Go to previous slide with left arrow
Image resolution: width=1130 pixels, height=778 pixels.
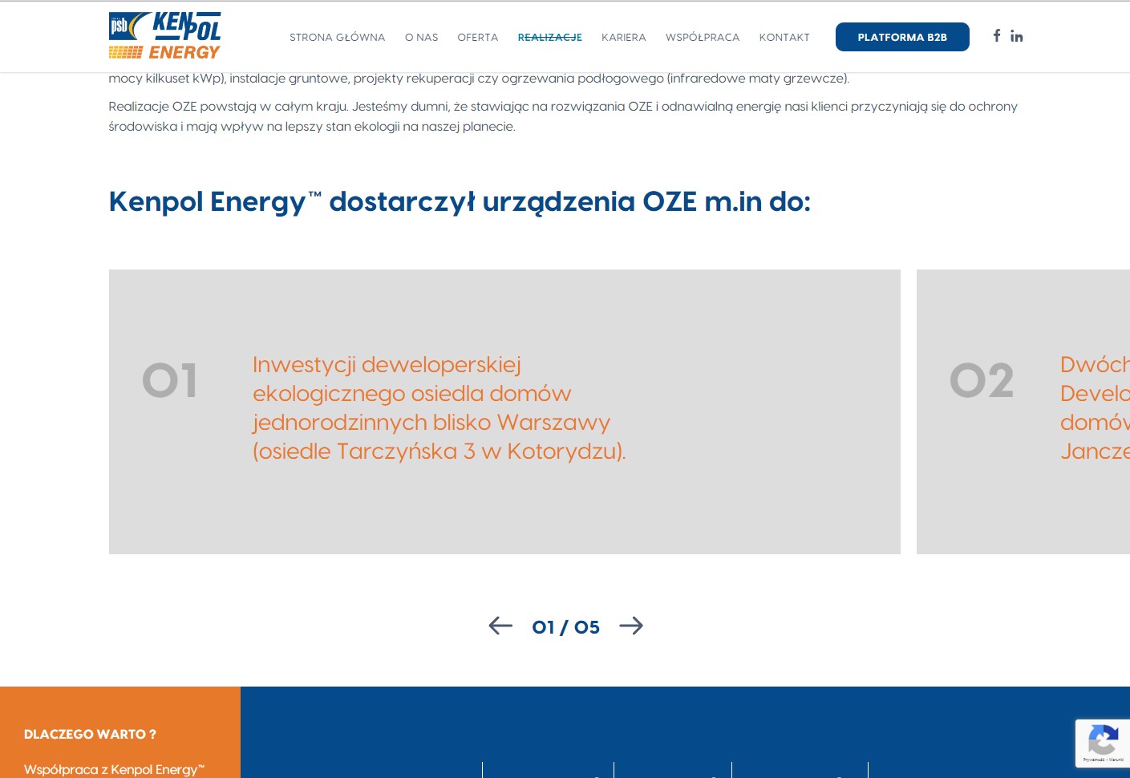point(500,626)
